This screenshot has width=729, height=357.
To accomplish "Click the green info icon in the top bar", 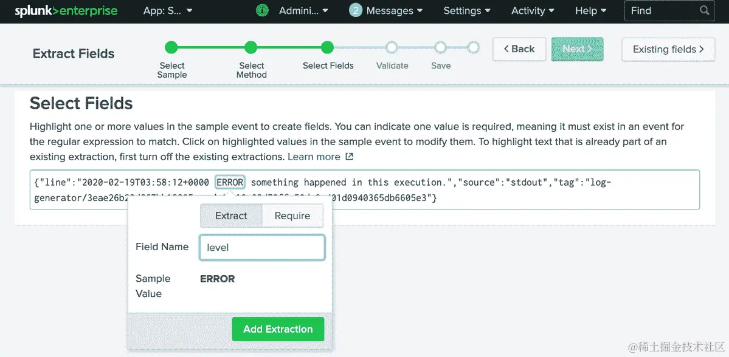I will coord(262,10).
